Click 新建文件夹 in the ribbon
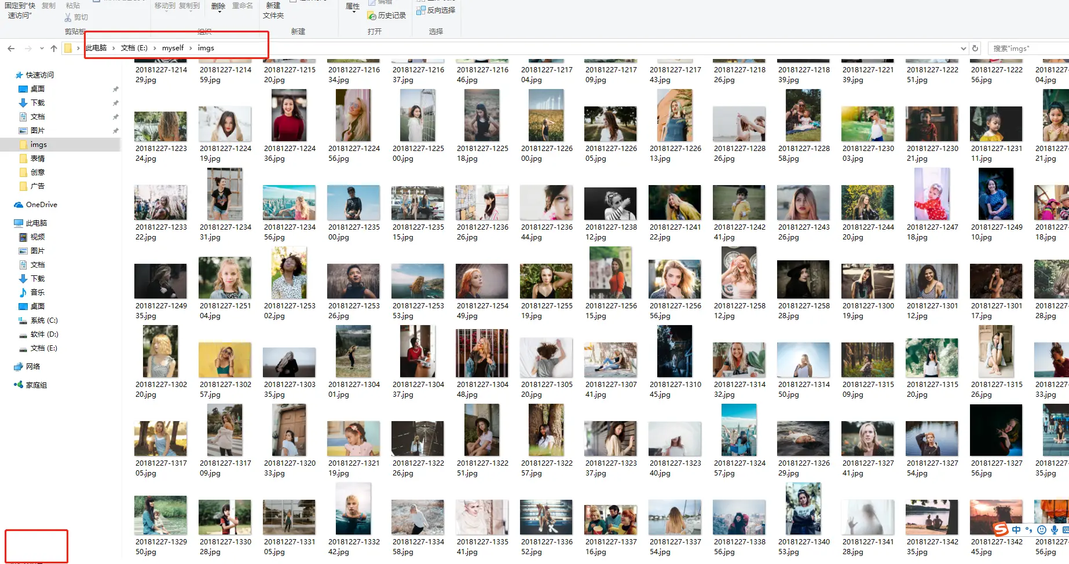 (273, 10)
